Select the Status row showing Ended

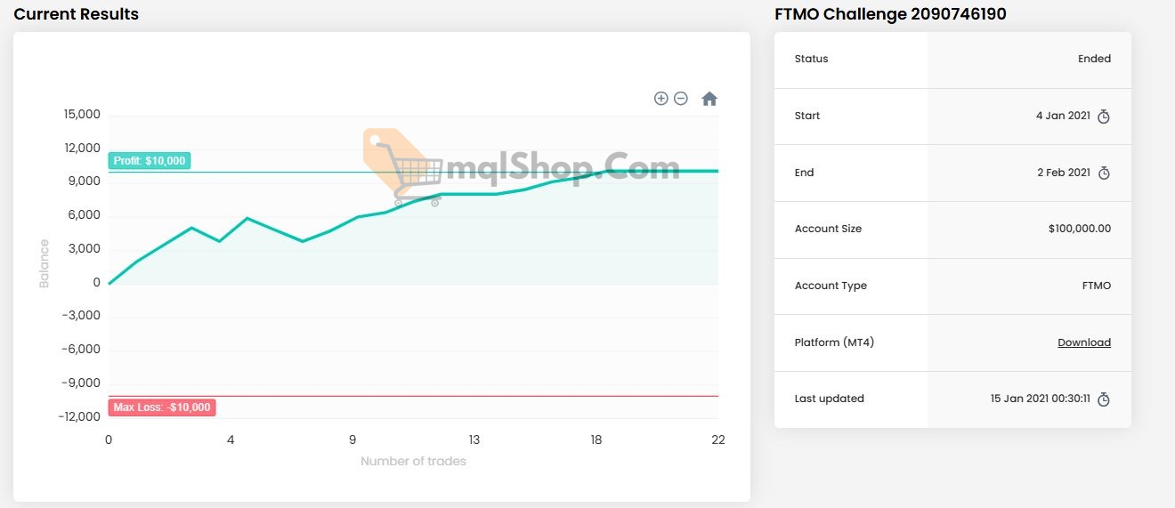click(x=952, y=60)
